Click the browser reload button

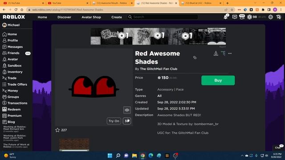pyautogui.click(x=16, y=10)
